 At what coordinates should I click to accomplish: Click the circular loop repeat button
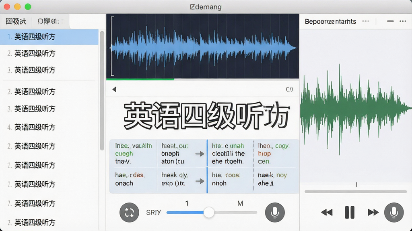(x=129, y=213)
